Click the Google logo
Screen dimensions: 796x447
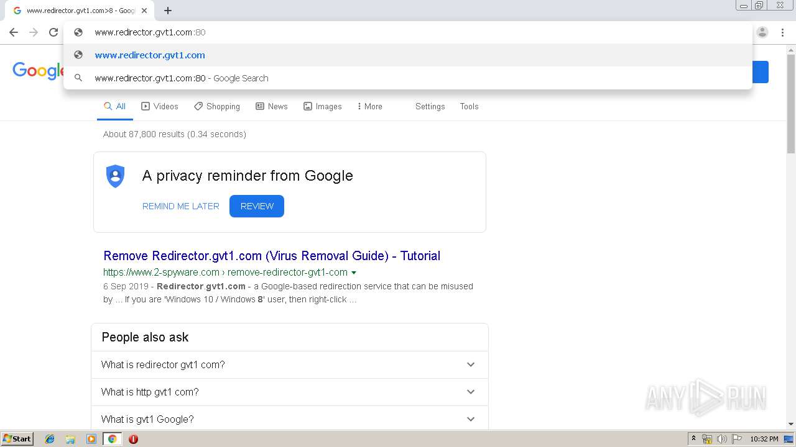[37, 71]
